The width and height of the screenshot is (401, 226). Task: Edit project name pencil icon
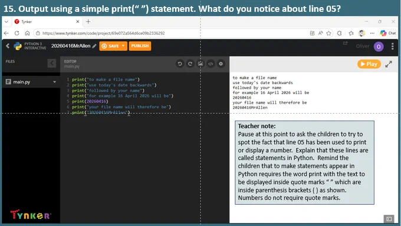94,46
